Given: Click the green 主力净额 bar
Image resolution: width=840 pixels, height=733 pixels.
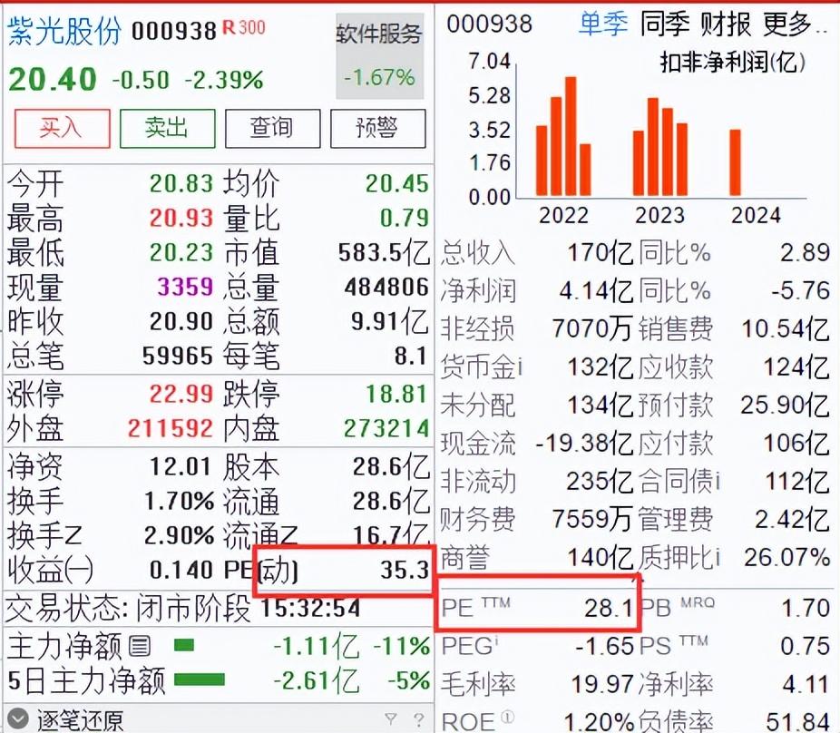Looking at the screenshot, I should pos(184,645).
